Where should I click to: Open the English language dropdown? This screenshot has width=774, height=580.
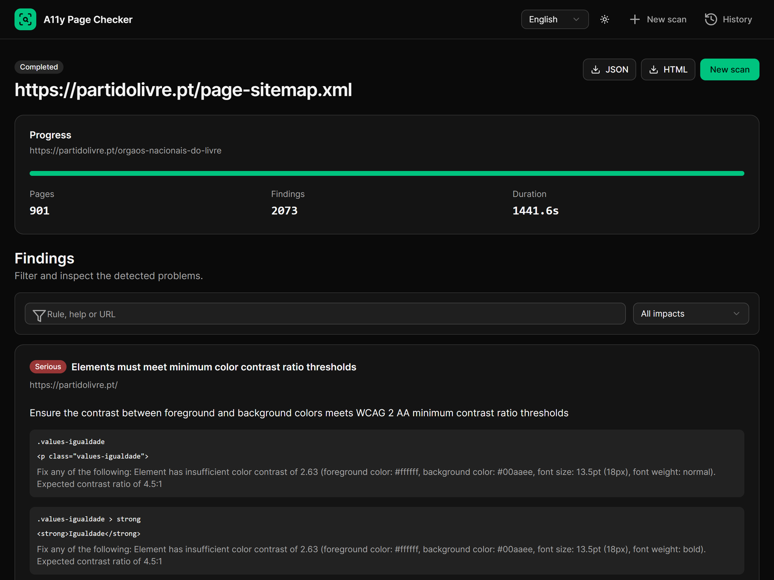[x=555, y=19]
